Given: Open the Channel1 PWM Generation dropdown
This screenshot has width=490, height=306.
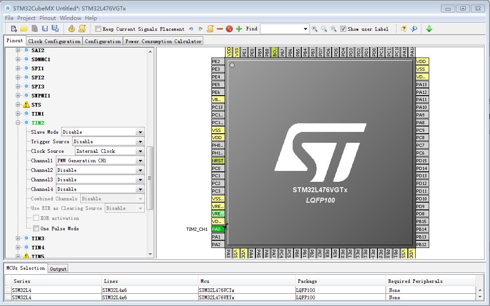Looking at the screenshot, I should coord(140,161).
